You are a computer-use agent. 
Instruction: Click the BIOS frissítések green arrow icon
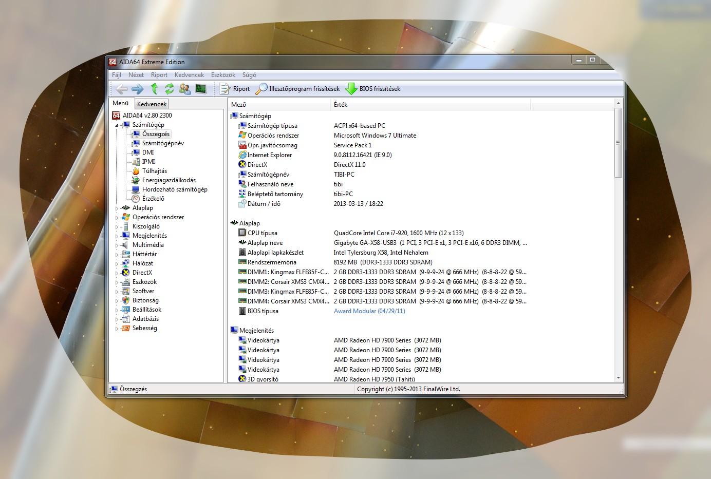pyautogui.click(x=351, y=89)
